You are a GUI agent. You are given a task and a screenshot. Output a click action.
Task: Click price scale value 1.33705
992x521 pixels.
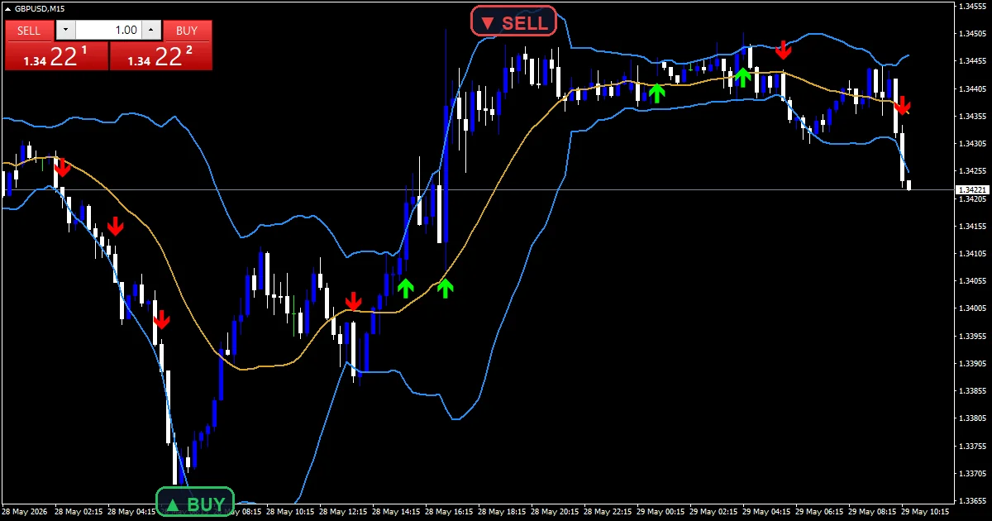(972, 474)
